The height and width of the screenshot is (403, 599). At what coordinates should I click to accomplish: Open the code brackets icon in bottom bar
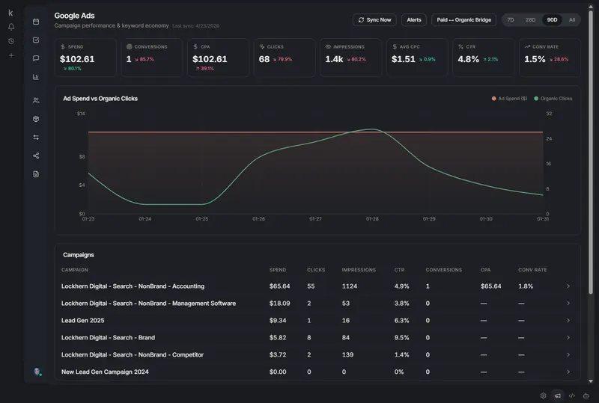[x=572, y=396]
